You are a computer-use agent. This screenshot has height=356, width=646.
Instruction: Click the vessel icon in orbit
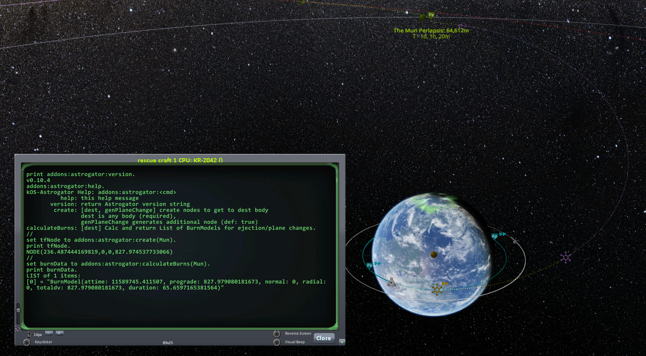click(392, 282)
